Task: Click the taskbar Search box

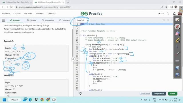Action: (x=14, y=100)
